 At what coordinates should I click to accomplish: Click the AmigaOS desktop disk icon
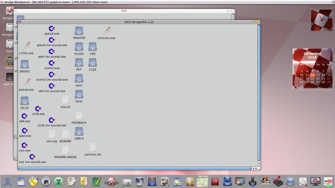[x=9, y=11]
